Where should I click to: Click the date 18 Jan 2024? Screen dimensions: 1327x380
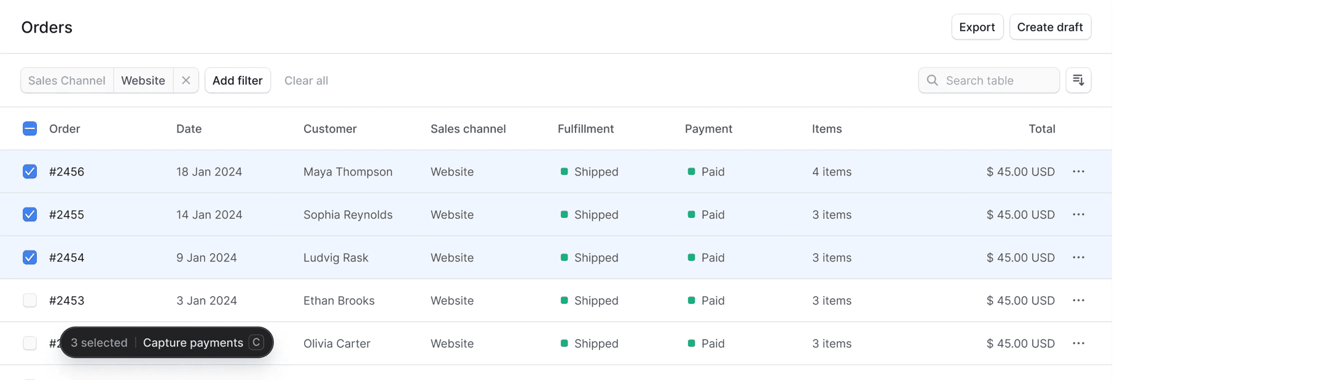(x=209, y=172)
